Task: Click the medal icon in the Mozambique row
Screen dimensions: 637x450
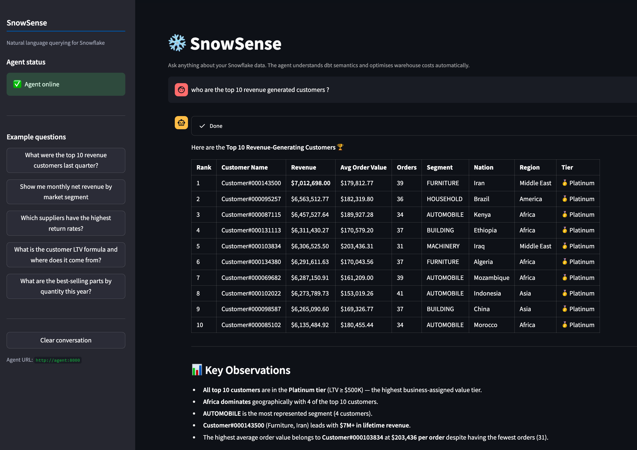Action: [564, 278]
